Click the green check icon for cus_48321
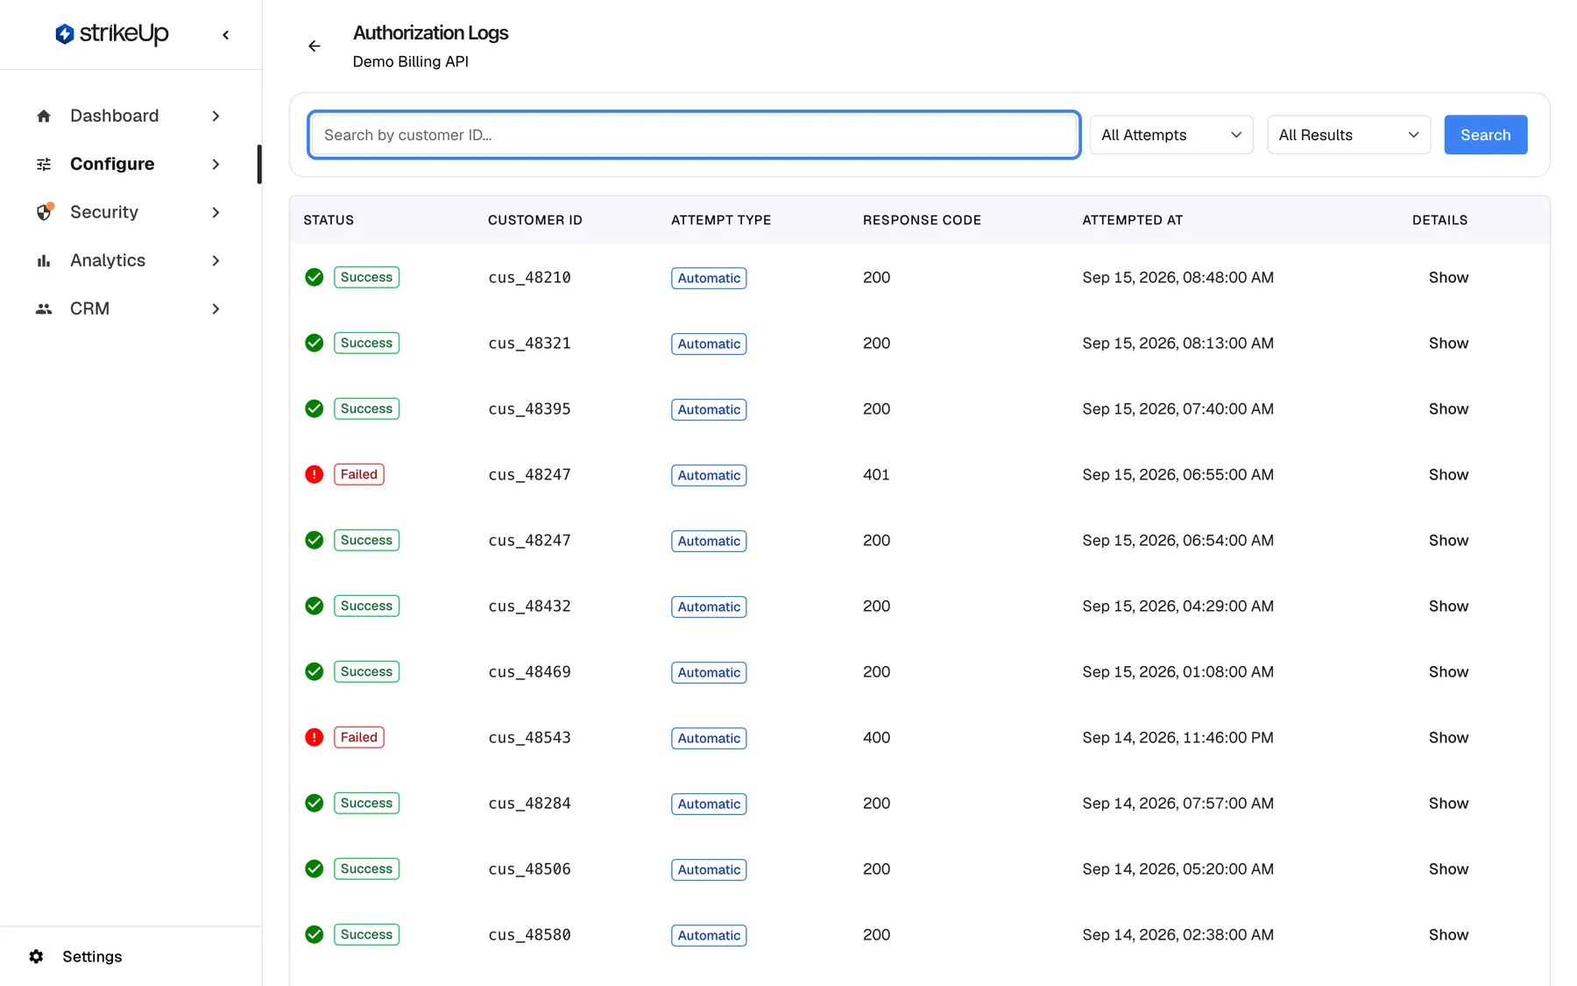Image resolution: width=1577 pixels, height=986 pixels. 314,343
